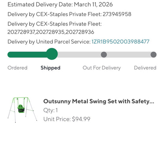164x146 pixels.
Task: Click the Out For Delivery label
Action: [102, 68]
